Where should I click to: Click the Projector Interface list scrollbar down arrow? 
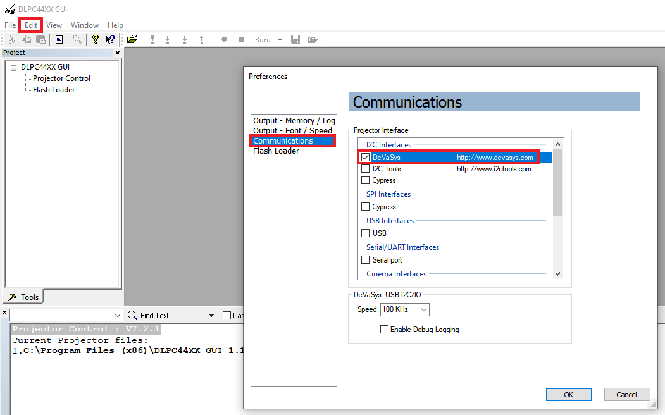557,273
